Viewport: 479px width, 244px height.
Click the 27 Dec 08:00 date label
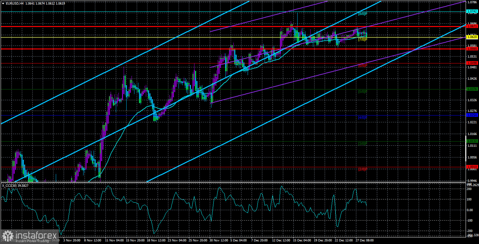point(364,240)
